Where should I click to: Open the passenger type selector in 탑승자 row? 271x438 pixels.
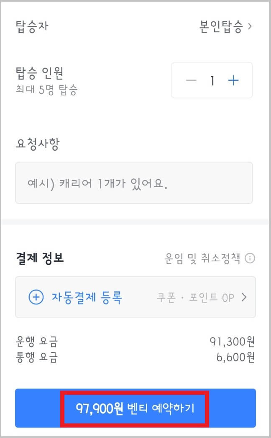222,26
